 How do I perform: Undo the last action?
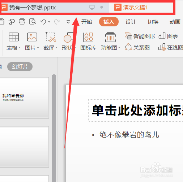point(43,22)
